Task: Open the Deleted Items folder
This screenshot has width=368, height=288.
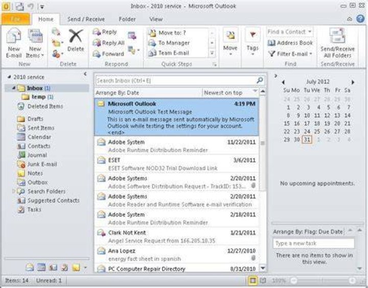Action: pos(40,107)
